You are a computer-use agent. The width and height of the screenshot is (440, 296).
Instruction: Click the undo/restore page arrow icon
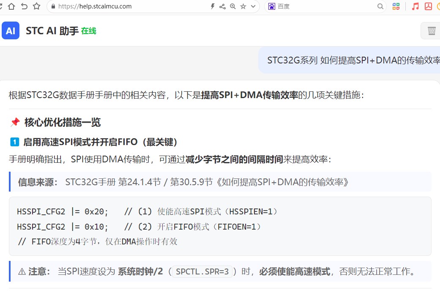[x=24, y=6]
